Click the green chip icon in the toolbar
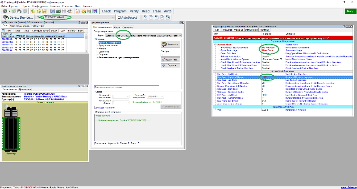 (x=58, y=11)
